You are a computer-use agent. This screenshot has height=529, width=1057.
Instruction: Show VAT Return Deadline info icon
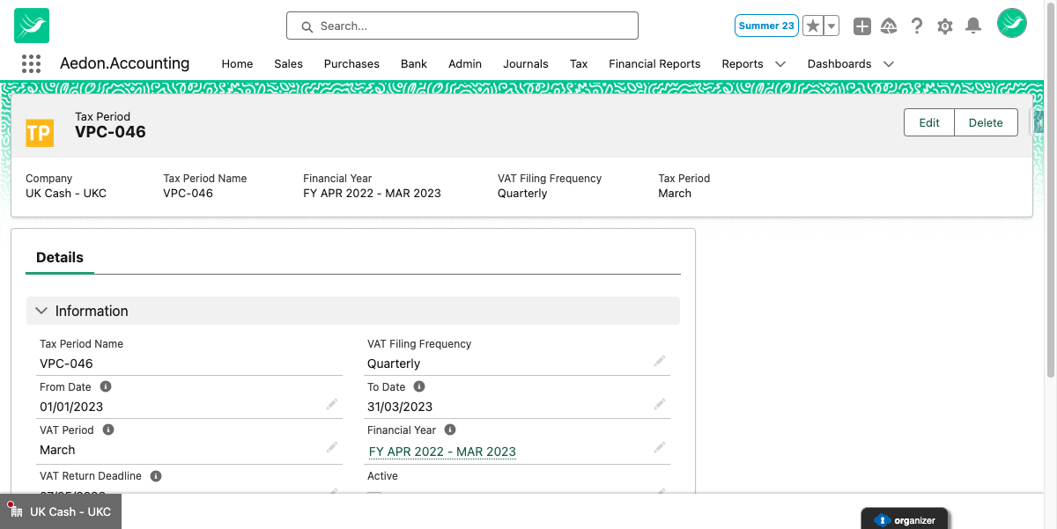(x=156, y=476)
